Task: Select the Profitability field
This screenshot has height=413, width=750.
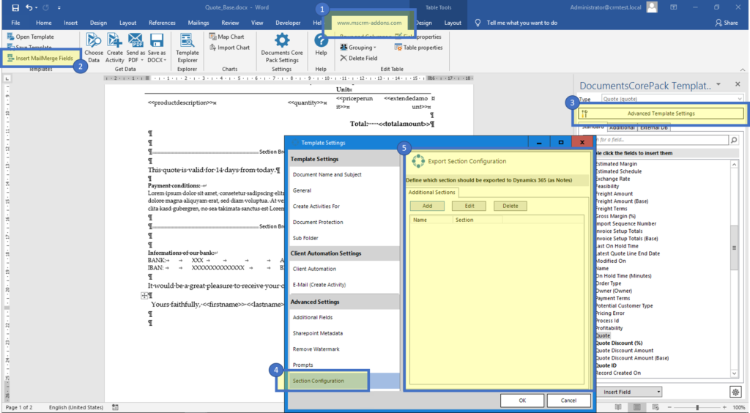Action: (609, 328)
